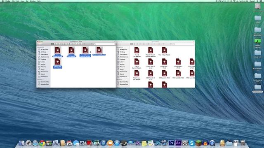This screenshot has height=148, width=264.
Task: Open Music in the COD4 files window sidebar
Action: pyautogui.click(x=121, y=69)
